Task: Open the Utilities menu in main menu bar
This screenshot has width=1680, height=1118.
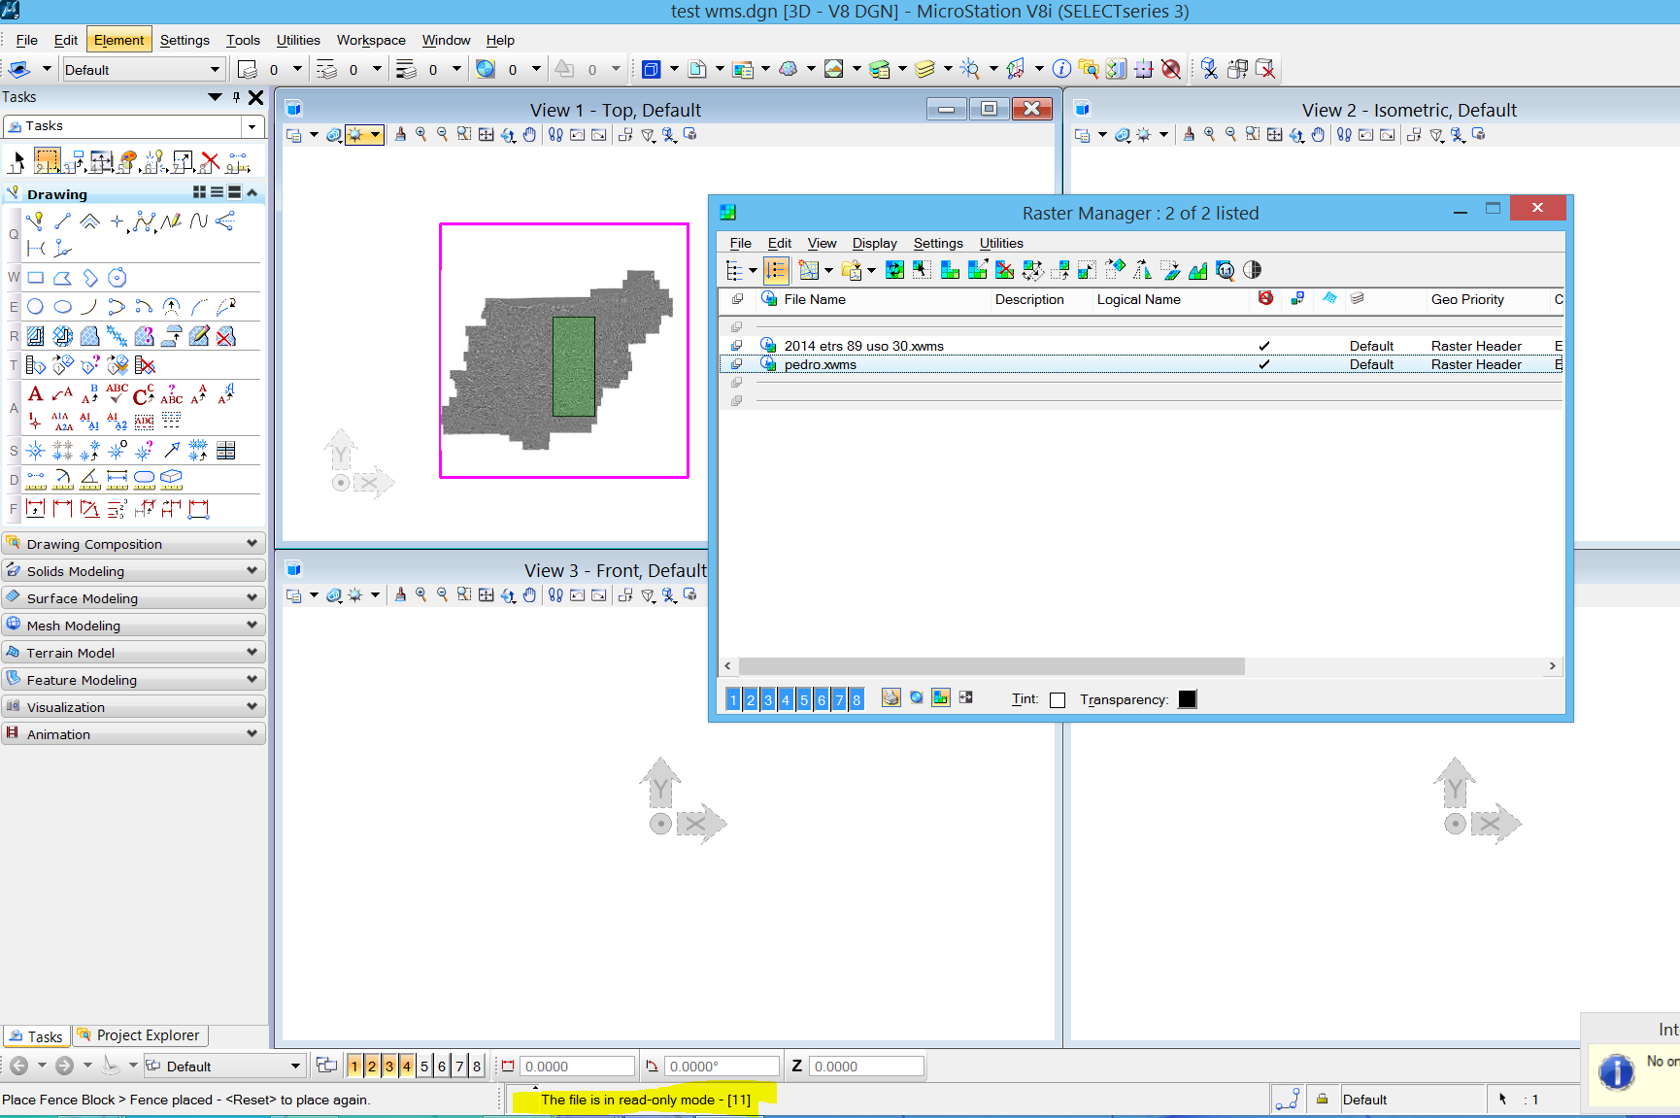Action: 298,40
